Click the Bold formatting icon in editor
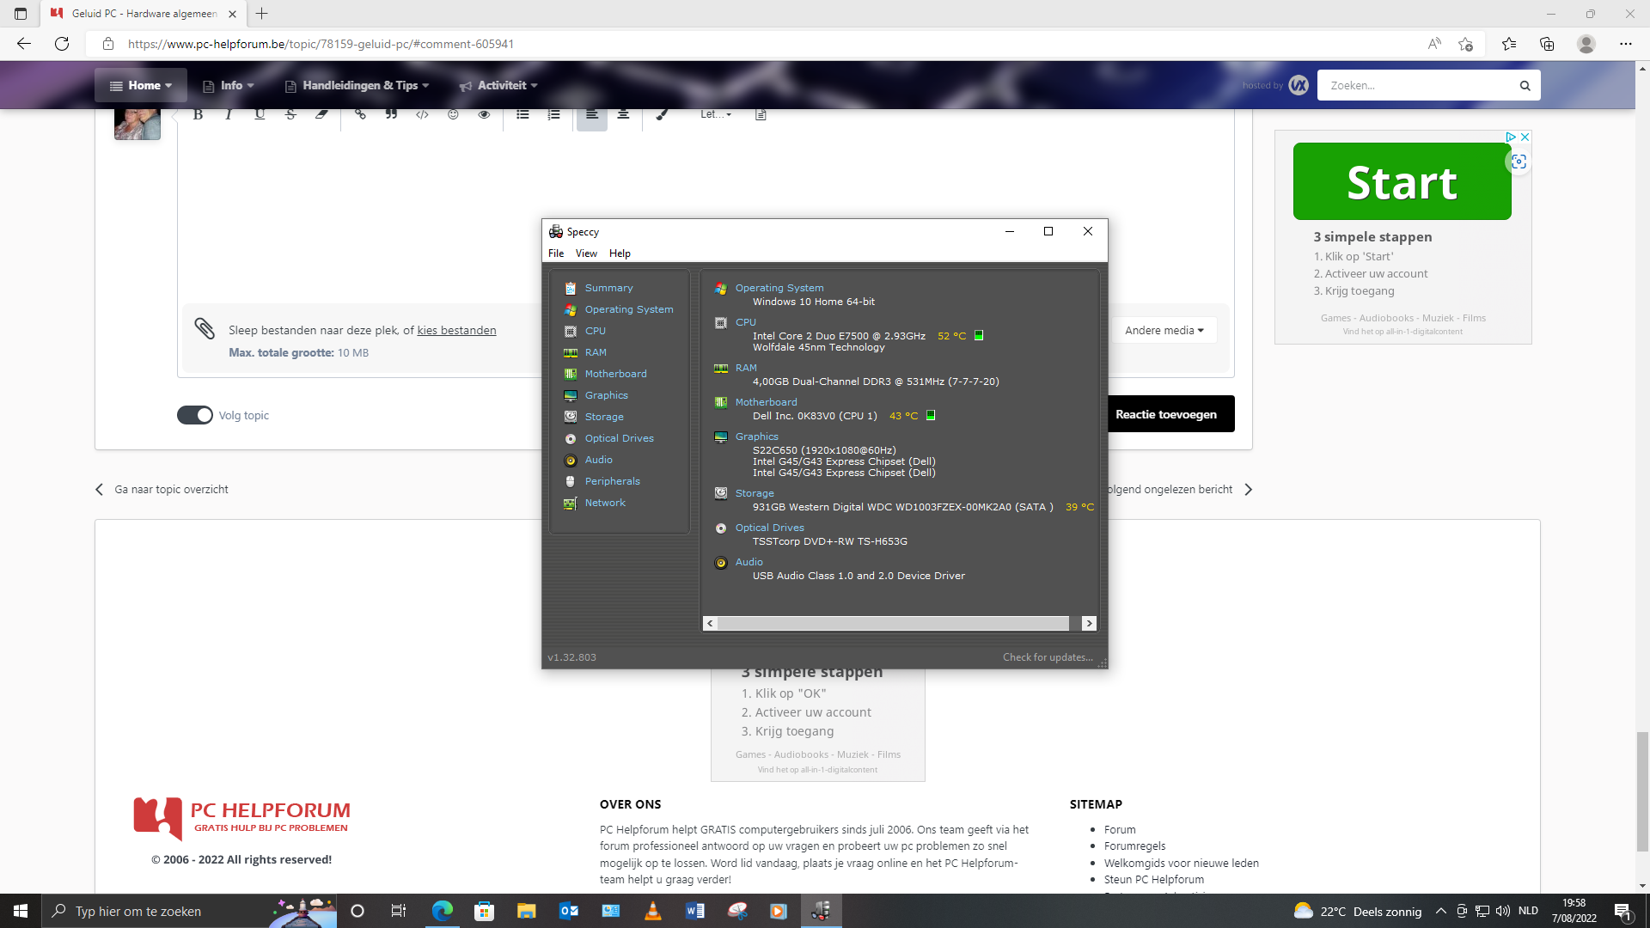 [x=198, y=114]
